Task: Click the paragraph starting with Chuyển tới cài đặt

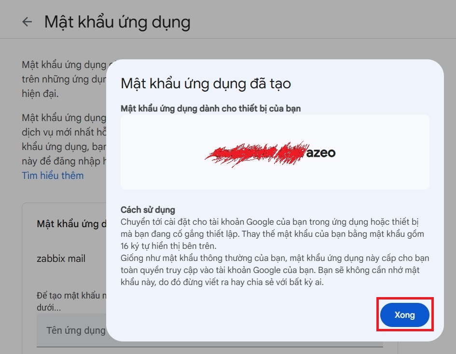Action: [273, 234]
